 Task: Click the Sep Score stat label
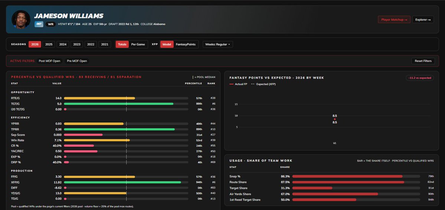pyautogui.click(x=17, y=135)
